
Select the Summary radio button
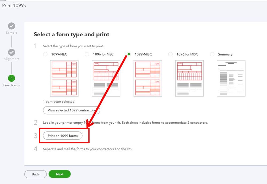[x=212, y=54]
